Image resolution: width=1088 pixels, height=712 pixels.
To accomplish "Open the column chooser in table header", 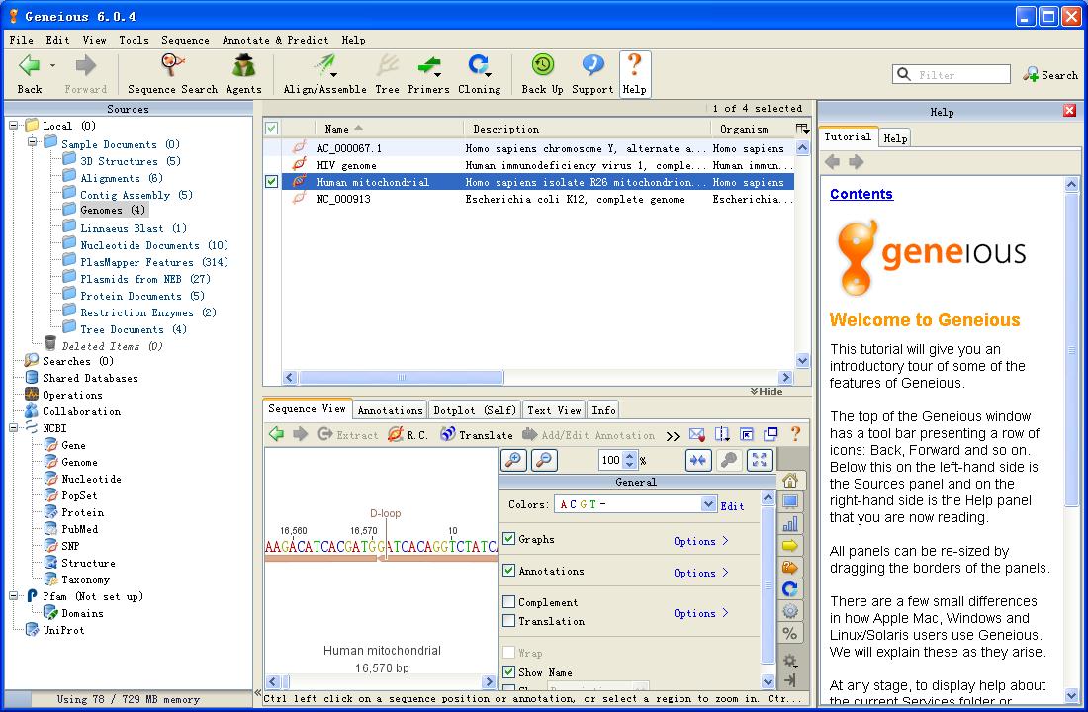I will [802, 129].
